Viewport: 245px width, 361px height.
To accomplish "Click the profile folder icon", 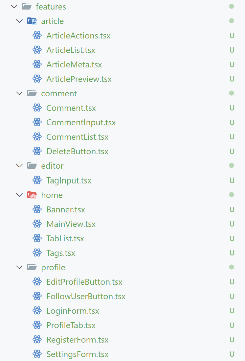I will point(32,267).
